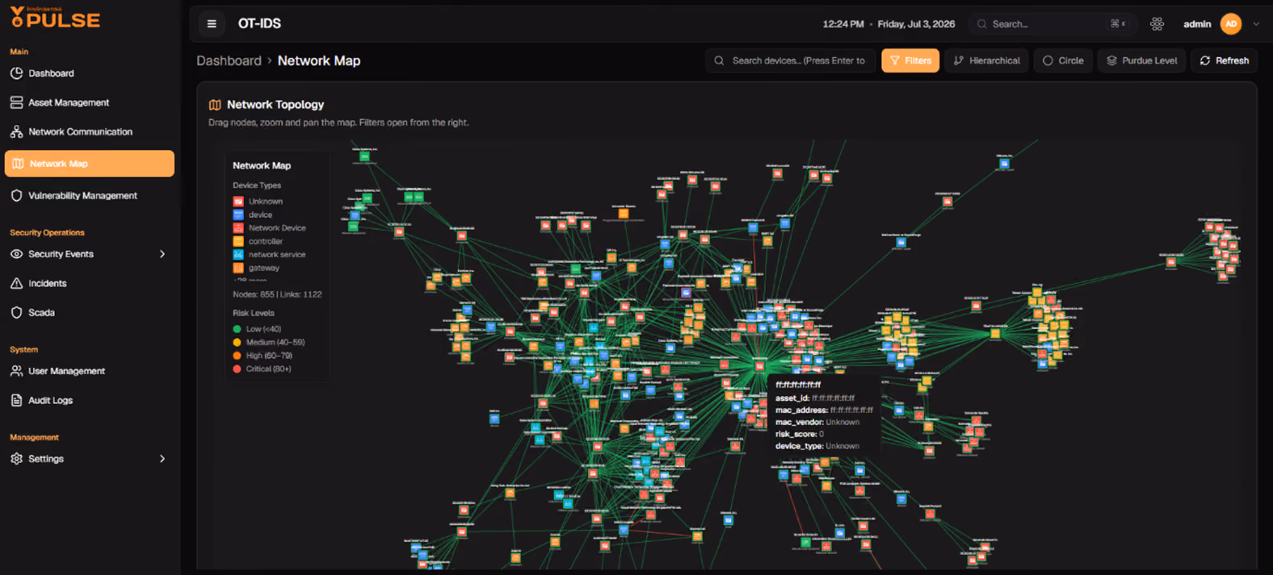Screen dimensions: 1273x575
Task: Select 'gateway' legend entry
Action: pyautogui.click(x=257, y=268)
